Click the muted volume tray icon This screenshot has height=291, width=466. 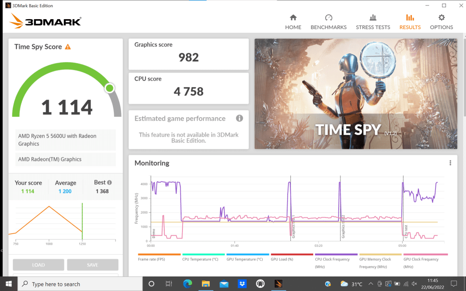415,284
